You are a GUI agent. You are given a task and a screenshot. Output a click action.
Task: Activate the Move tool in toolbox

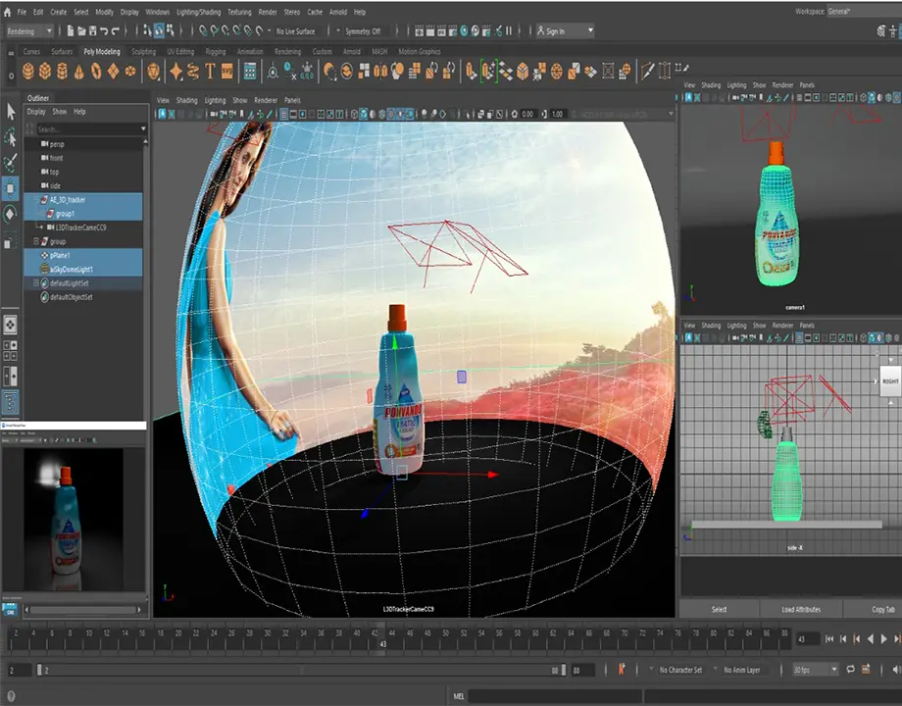tap(11, 187)
